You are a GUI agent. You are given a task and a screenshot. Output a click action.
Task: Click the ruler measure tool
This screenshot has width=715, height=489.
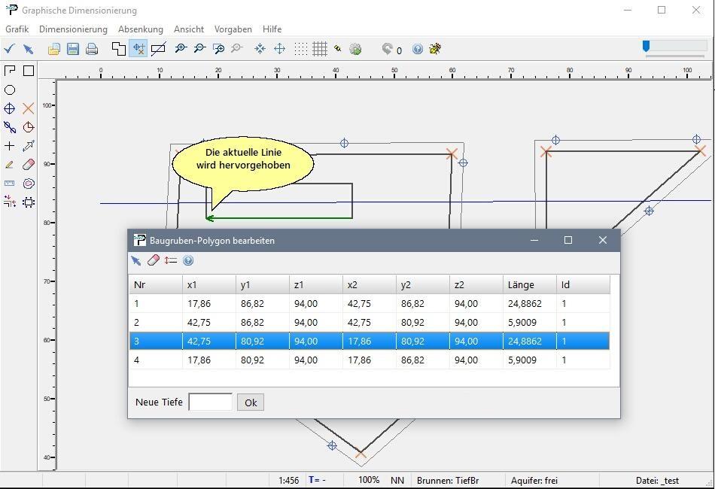[x=10, y=184]
